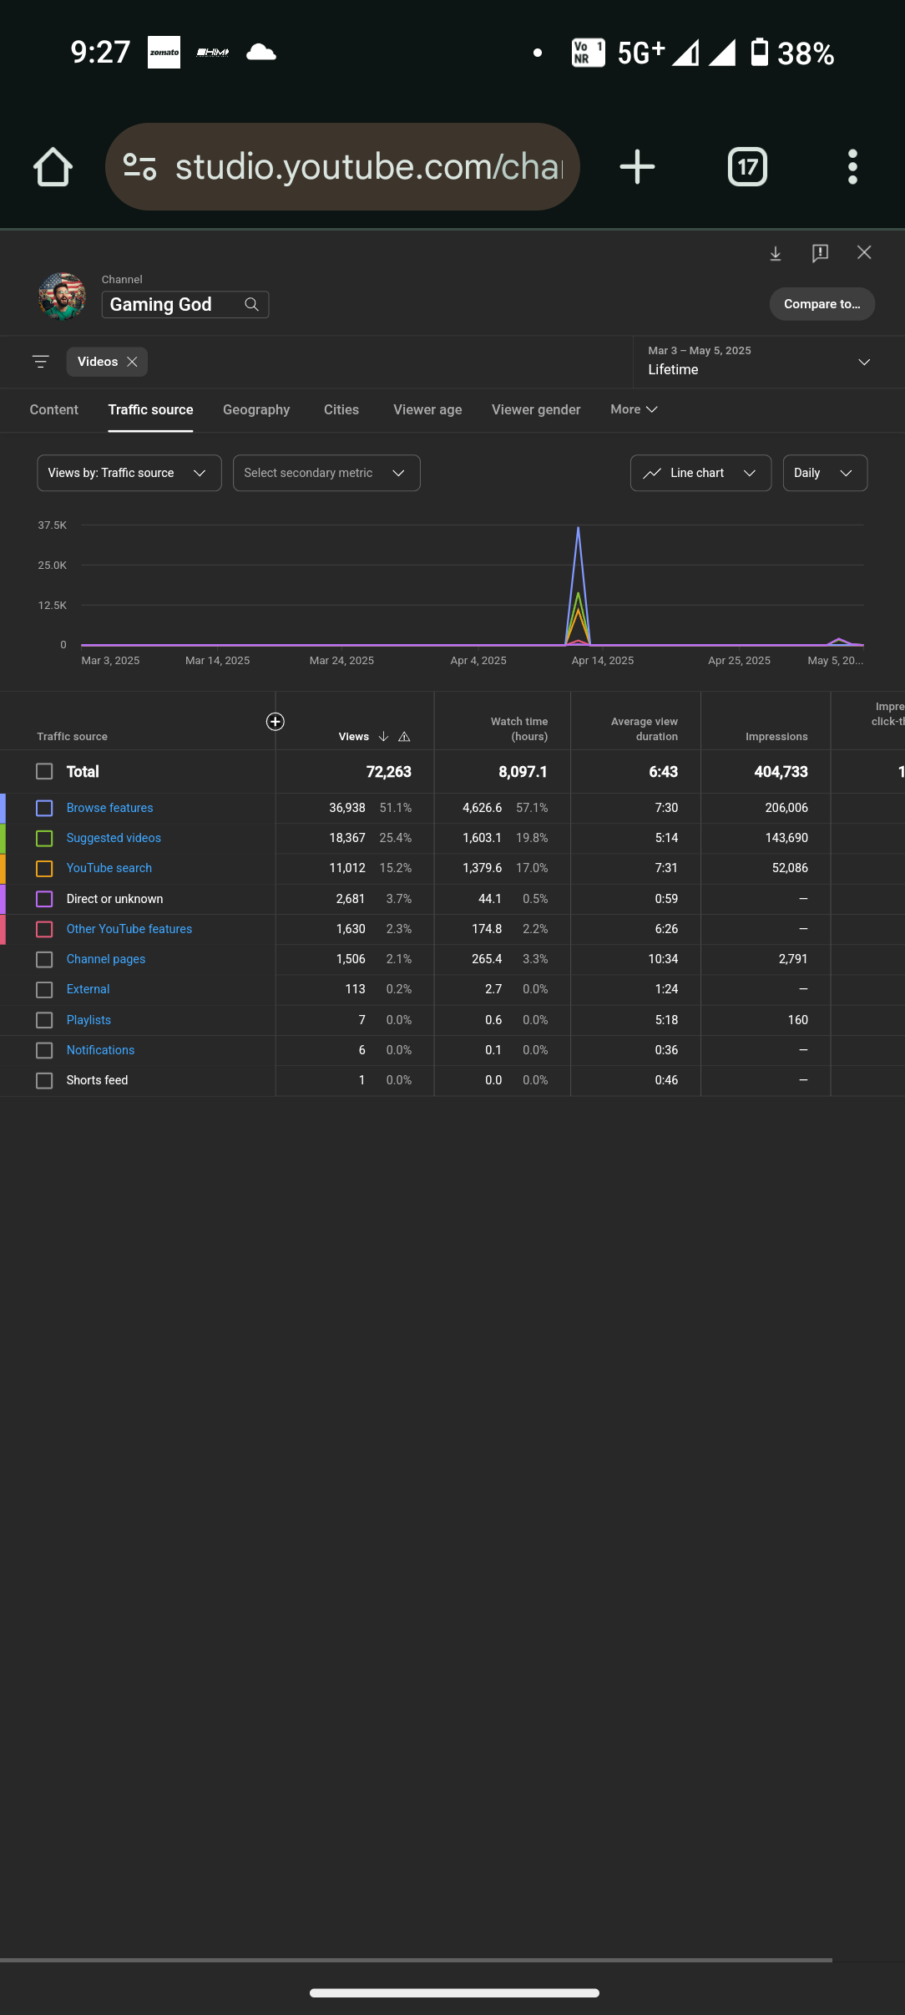905x2015 pixels.
Task: Open the Views by: Traffic source dropdown
Action: click(129, 473)
